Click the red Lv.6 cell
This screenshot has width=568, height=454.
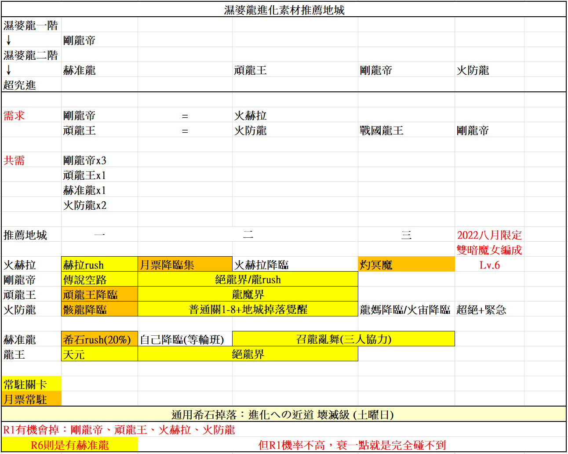(489, 265)
